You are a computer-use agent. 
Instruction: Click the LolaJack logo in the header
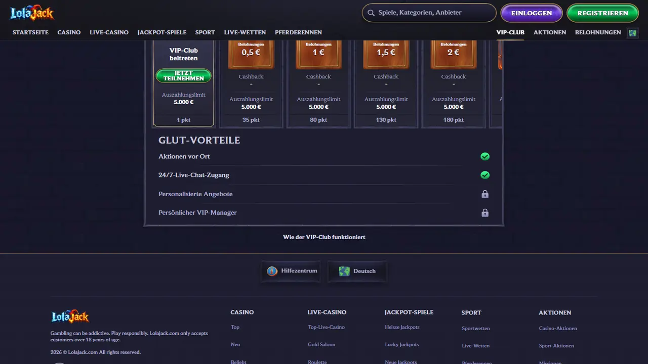tap(32, 13)
